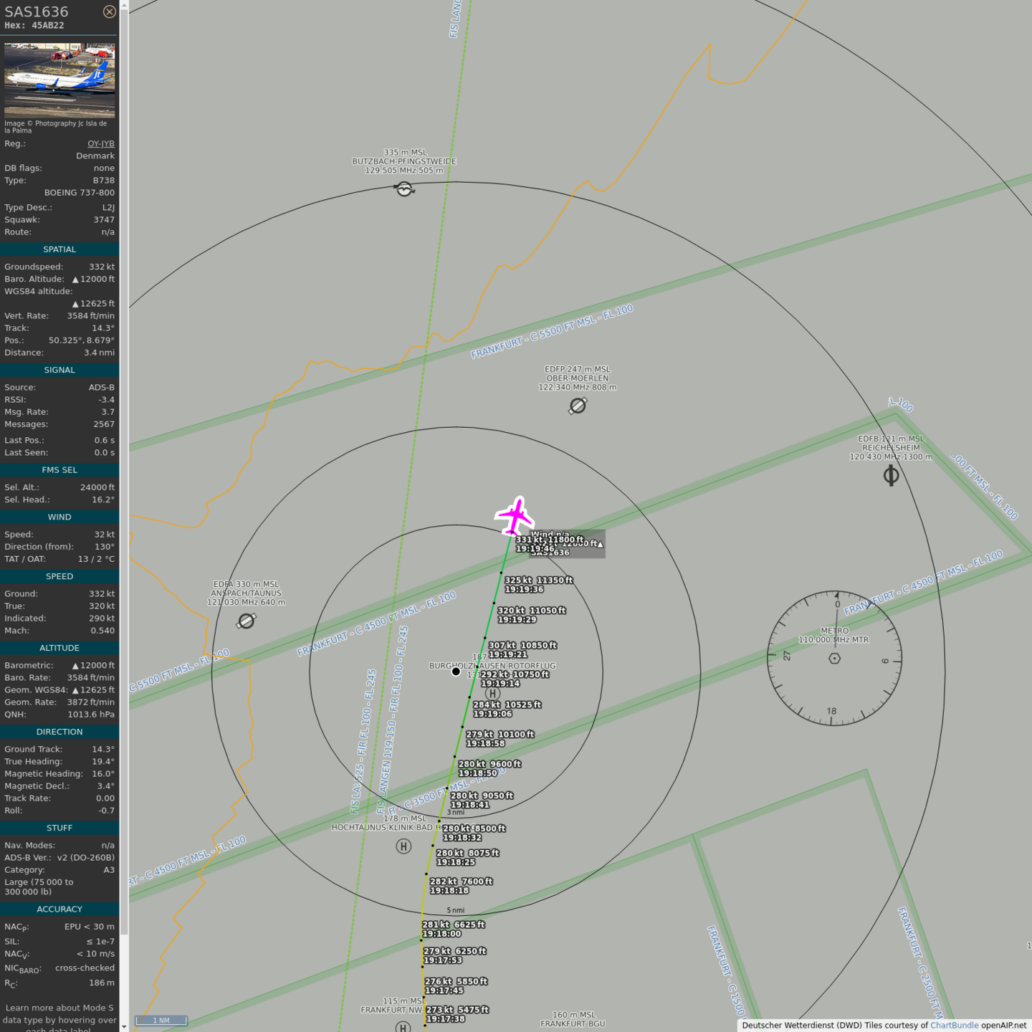Click the ACCURACY section header

pos(59,909)
